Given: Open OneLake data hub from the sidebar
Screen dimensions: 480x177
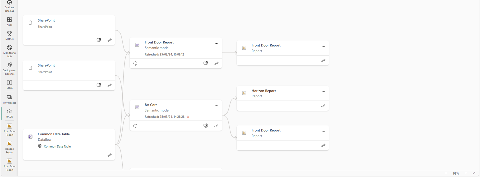Looking at the screenshot, I should pyautogui.click(x=9, y=6).
